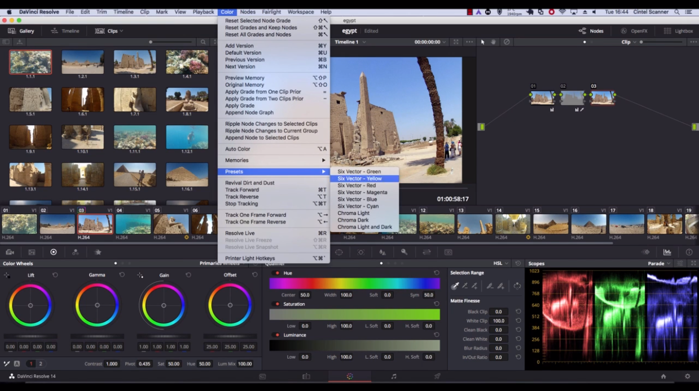Open the 3D stereoscopic palette icon
The image size is (699, 391).
tap(449, 252)
